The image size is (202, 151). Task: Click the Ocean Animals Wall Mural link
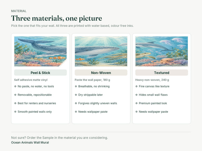[30, 143]
